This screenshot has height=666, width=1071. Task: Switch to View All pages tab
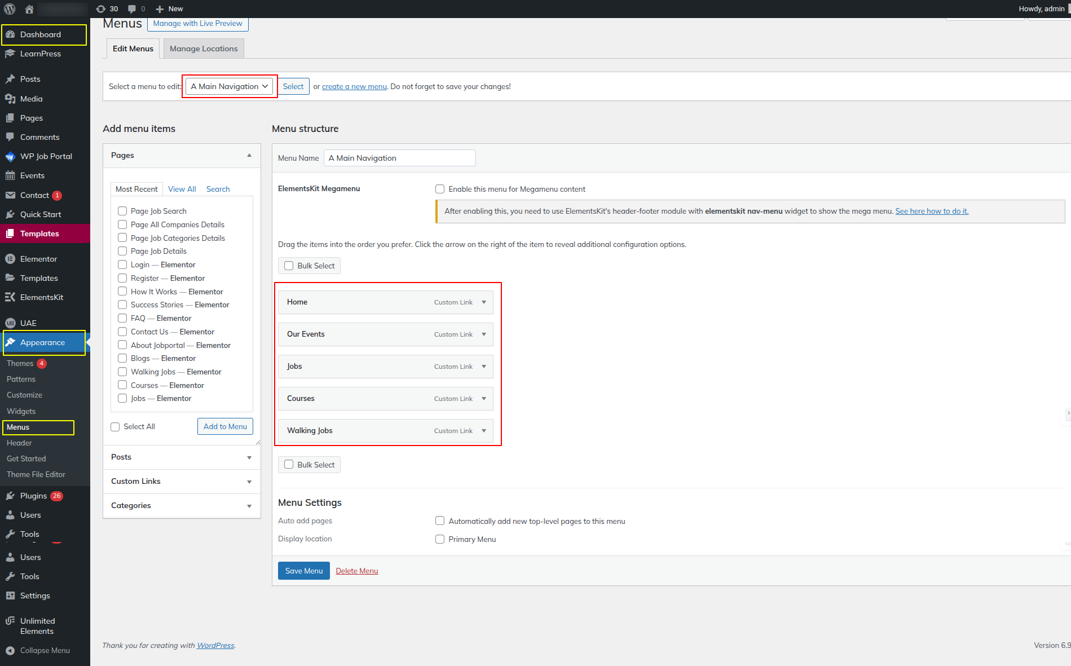[182, 189]
